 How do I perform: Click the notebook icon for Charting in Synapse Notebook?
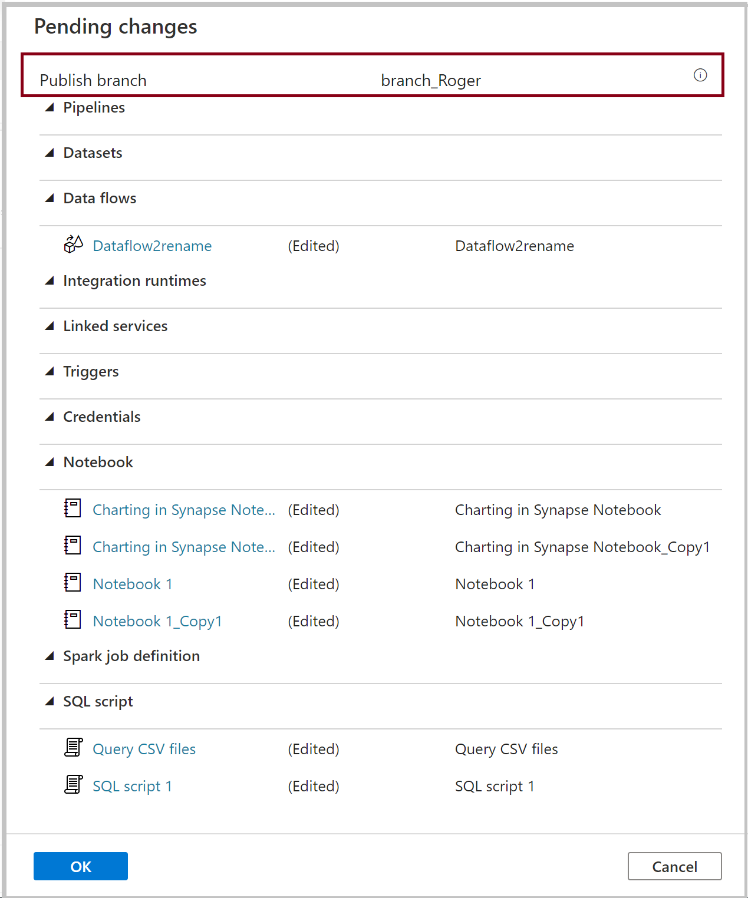72,509
